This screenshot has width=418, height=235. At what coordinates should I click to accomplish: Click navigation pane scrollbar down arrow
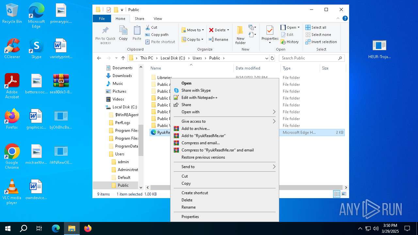coord(141,187)
